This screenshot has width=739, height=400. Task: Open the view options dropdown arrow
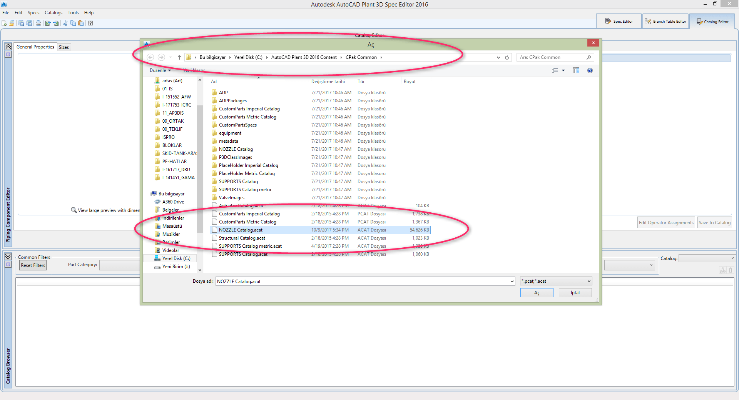pos(563,70)
